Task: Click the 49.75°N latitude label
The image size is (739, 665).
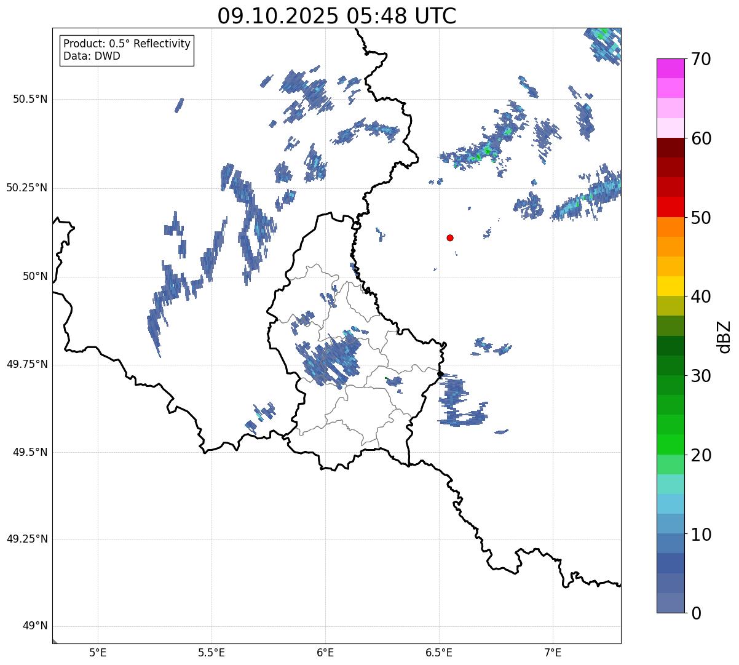Action: (27, 364)
